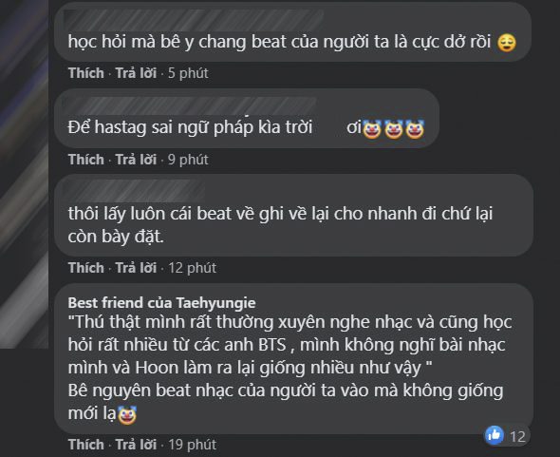
Task: Click the clown emoji after "mới lạ"
Action: pyautogui.click(x=127, y=415)
